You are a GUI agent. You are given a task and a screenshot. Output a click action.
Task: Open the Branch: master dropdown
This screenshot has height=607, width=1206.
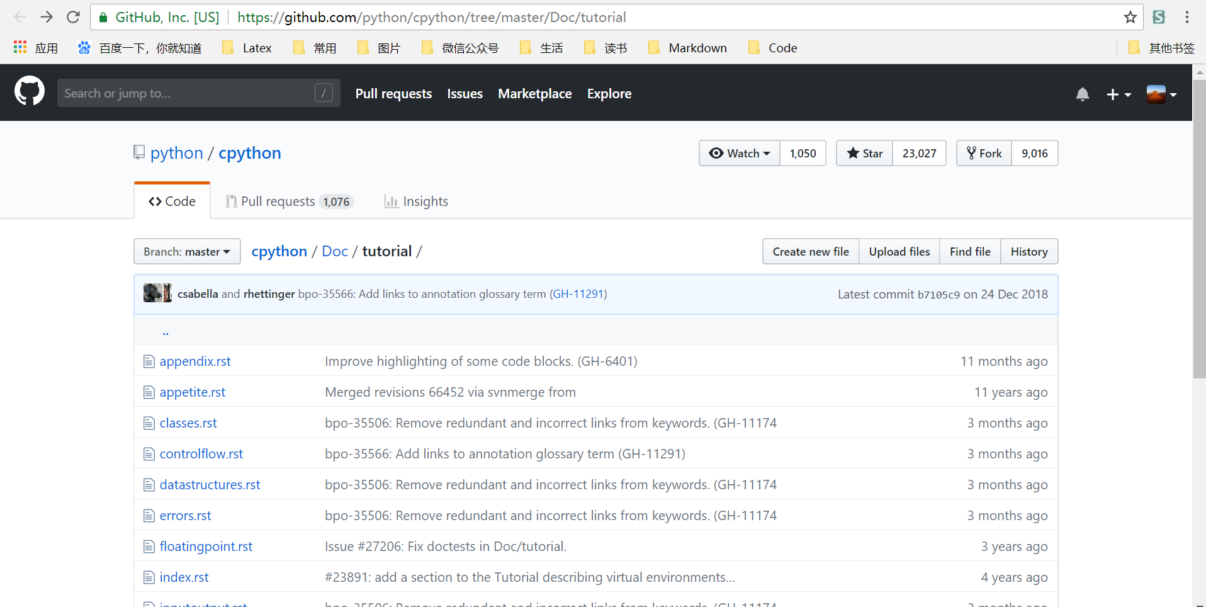point(187,251)
